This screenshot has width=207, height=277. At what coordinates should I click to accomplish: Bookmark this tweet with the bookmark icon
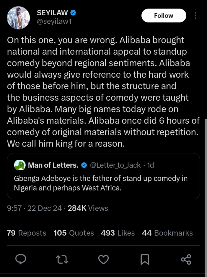145,259
